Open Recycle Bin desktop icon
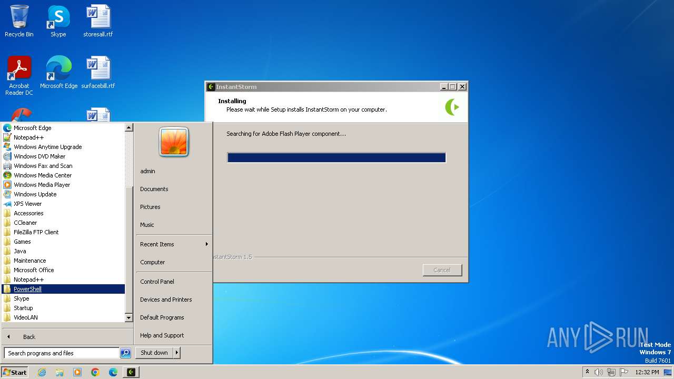This screenshot has width=674, height=379. tap(19, 21)
